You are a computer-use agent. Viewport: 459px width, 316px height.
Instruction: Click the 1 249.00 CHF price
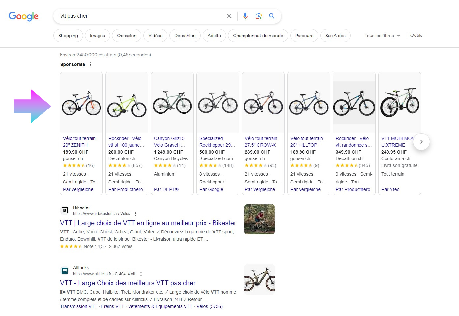[168, 152]
